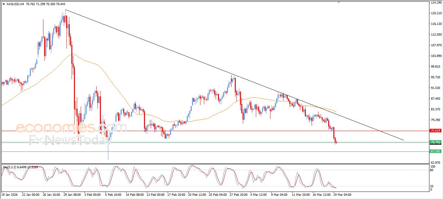Click the 13 Feb 00:00 time label
This screenshot has width=443, height=199.
pyautogui.click(x=156, y=195)
